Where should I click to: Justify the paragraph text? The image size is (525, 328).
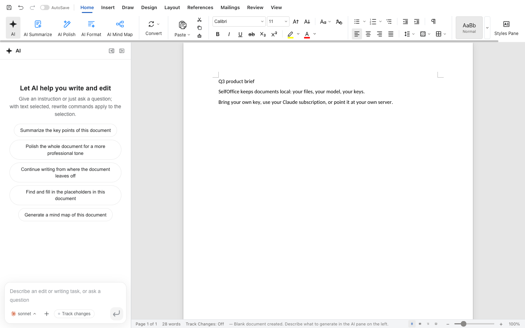click(391, 34)
